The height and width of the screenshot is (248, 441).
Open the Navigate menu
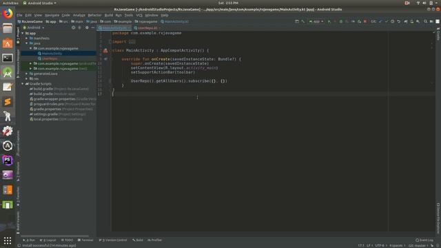52,15
